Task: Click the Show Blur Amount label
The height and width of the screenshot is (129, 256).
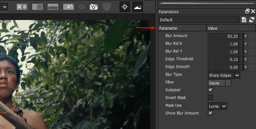Action: coord(182,113)
